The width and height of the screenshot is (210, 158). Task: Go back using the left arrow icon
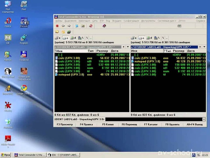[63, 26]
